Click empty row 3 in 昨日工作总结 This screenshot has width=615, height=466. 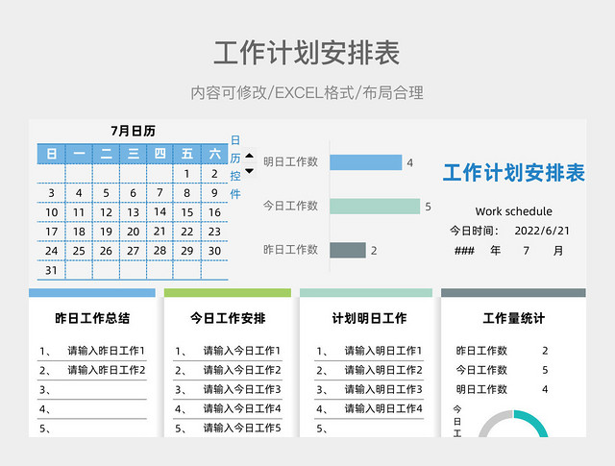click(x=92, y=389)
